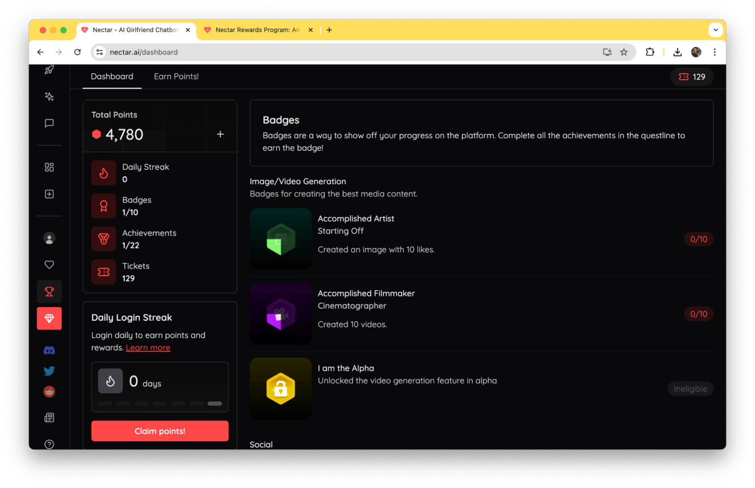The width and height of the screenshot is (755, 488).
Task: Click the red diamond premium icon
Action: click(x=49, y=318)
